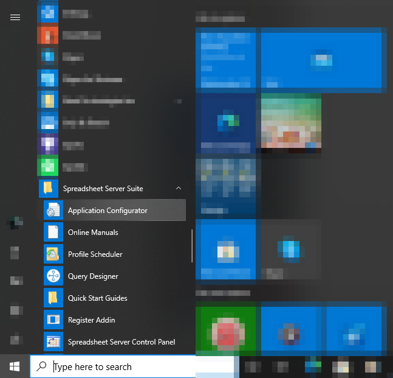Launch Profile Scheduler from its icon

tap(53, 254)
